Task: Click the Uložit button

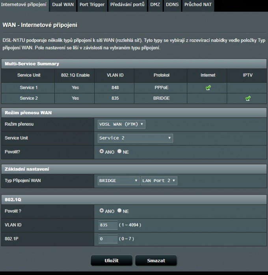Action: pos(112,260)
